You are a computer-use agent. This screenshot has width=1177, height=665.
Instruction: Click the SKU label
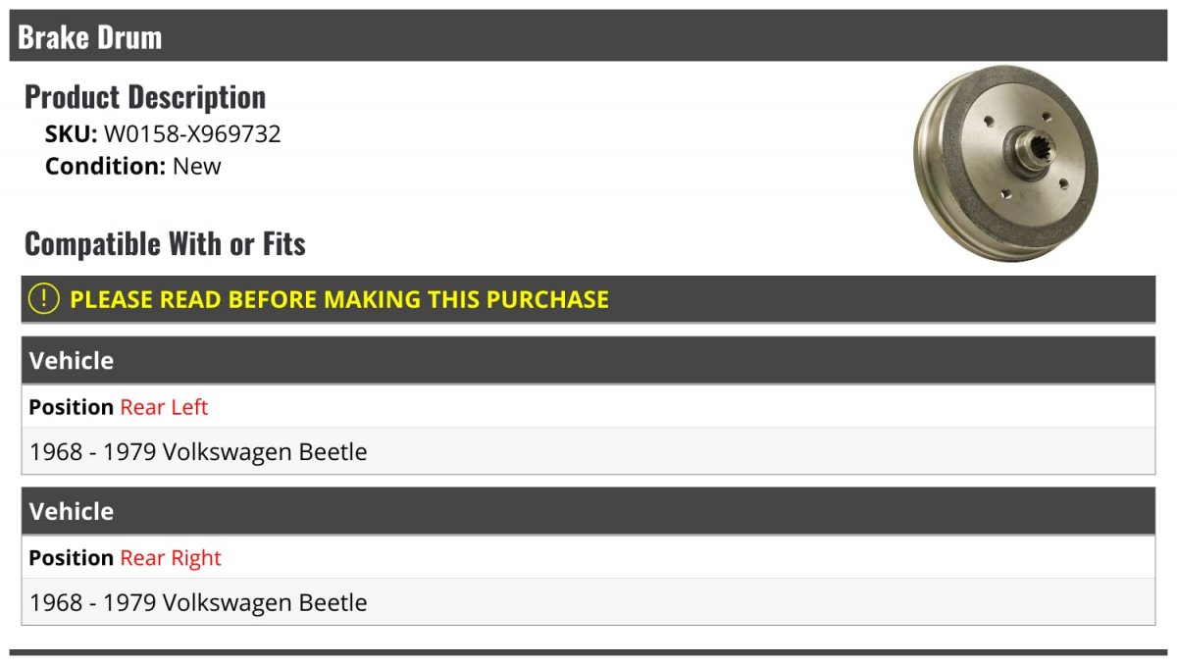click(72, 134)
